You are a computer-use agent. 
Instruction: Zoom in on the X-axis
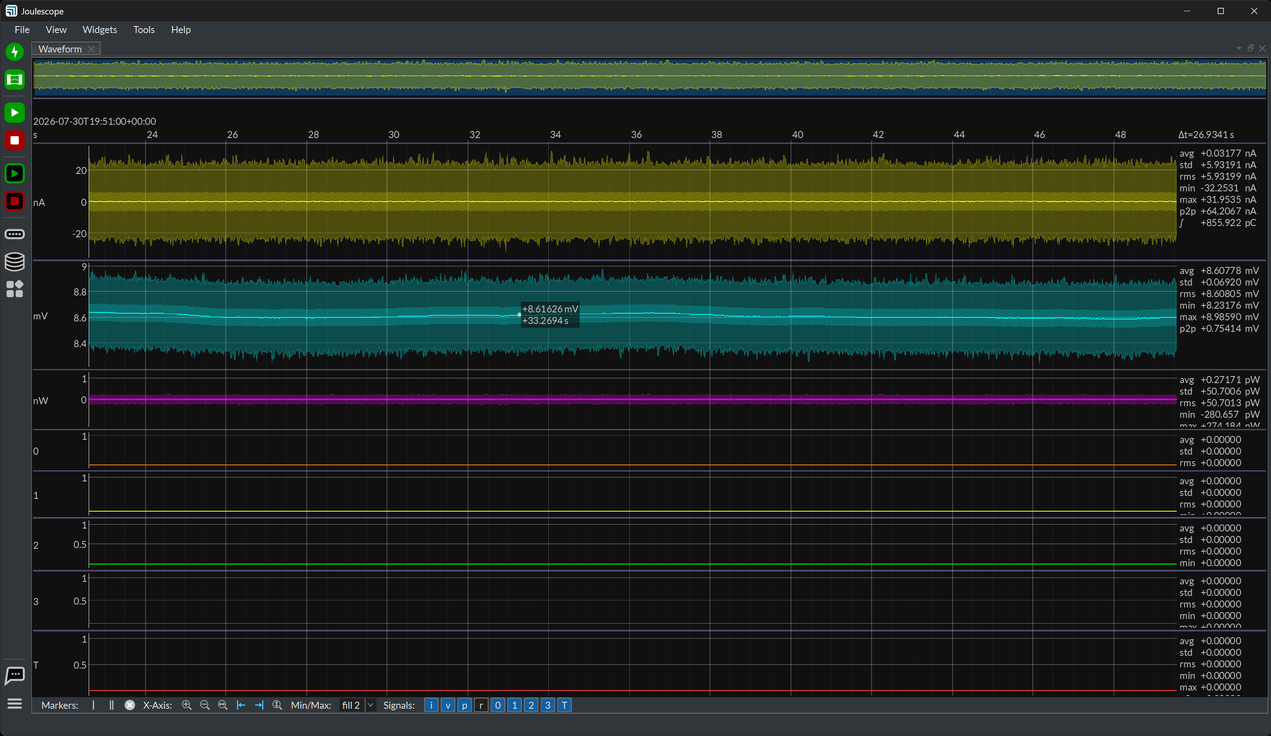coord(186,705)
